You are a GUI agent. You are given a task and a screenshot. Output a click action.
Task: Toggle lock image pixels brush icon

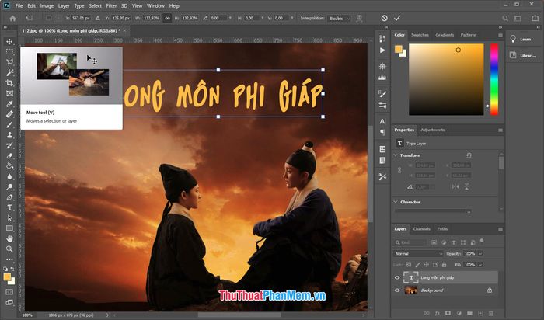tap(418, 265)
